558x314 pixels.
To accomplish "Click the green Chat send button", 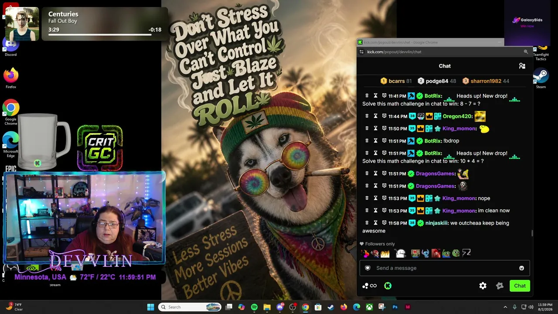I will [x=520, y=286].
